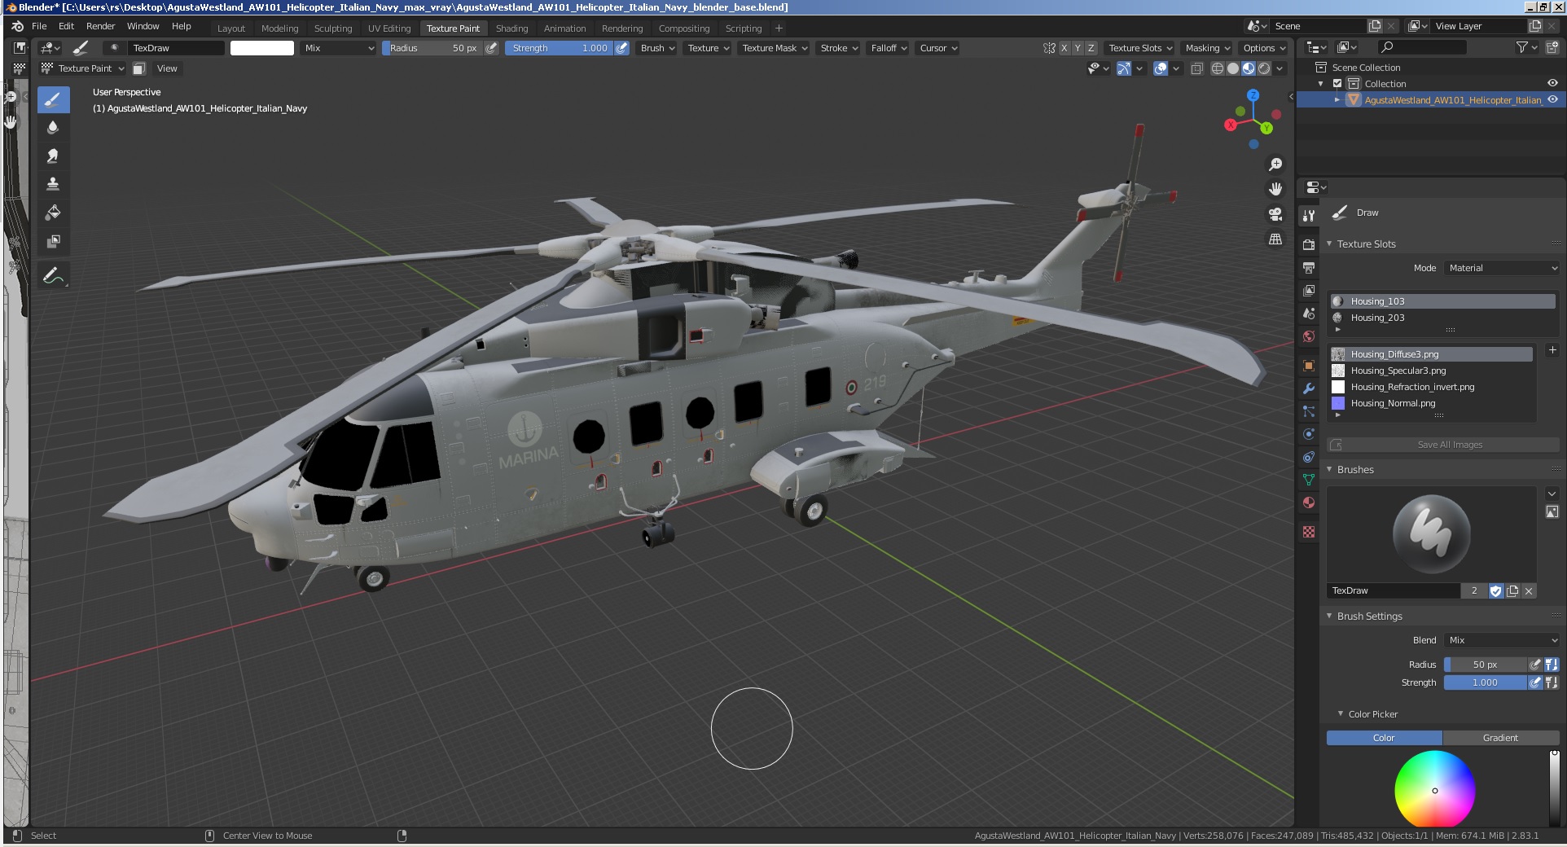Open Active Tool properties tab
Screen dimensions: 1567x847
pos(1309,216)
